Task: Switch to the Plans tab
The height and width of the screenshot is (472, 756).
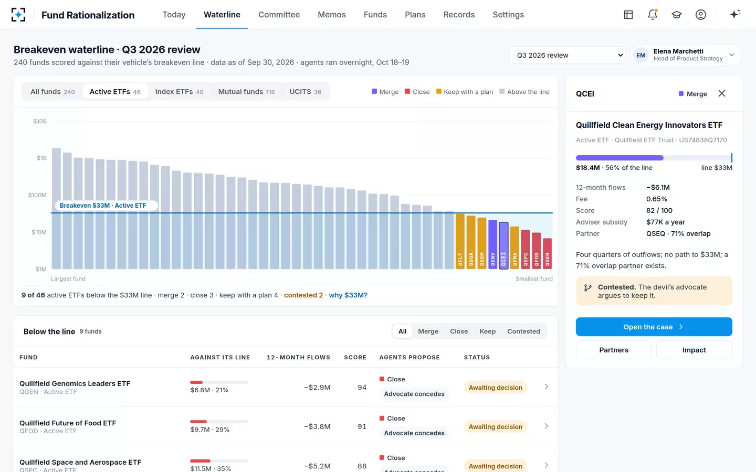Action: point(415,15)
